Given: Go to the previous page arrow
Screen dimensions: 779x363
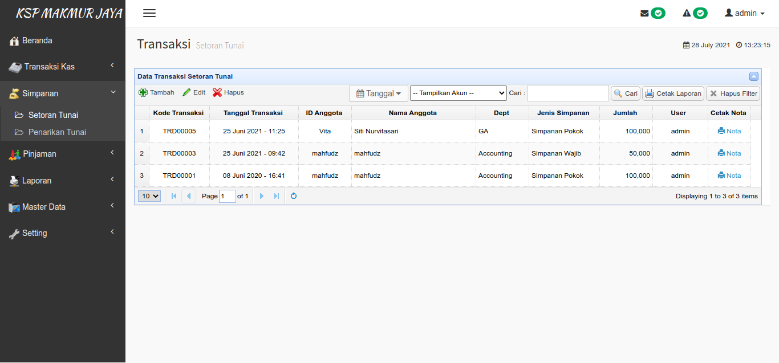Looking at the screenshot, I should (x=188, y=196).
